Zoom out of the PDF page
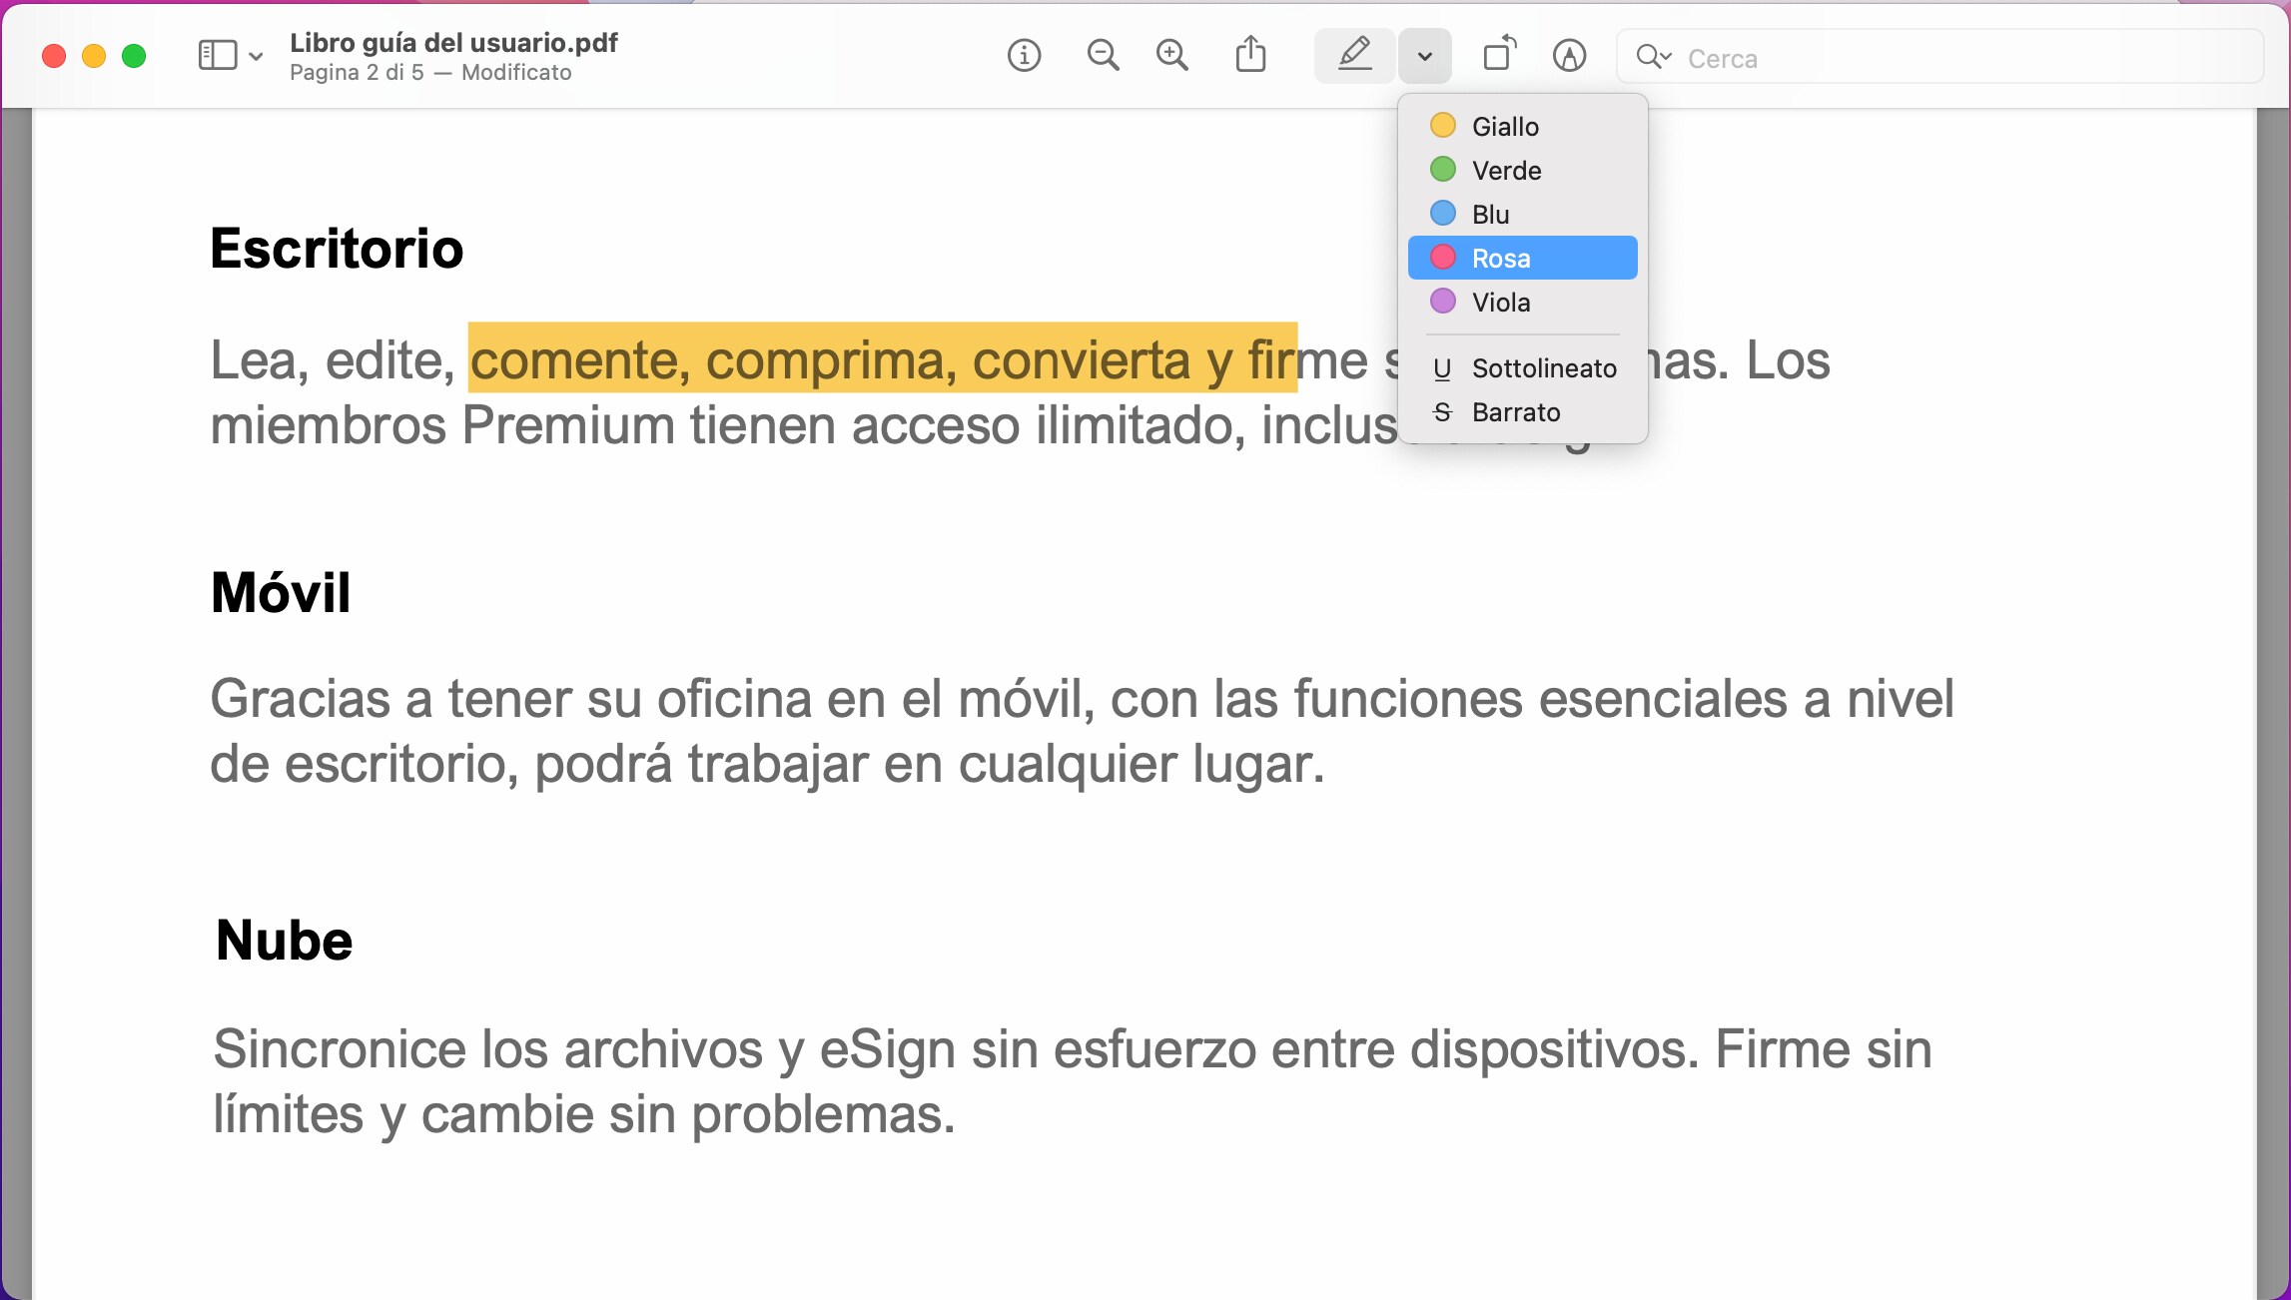Image resolution: width=2291 pixels, height=1300 pixels. (1103, 56)
